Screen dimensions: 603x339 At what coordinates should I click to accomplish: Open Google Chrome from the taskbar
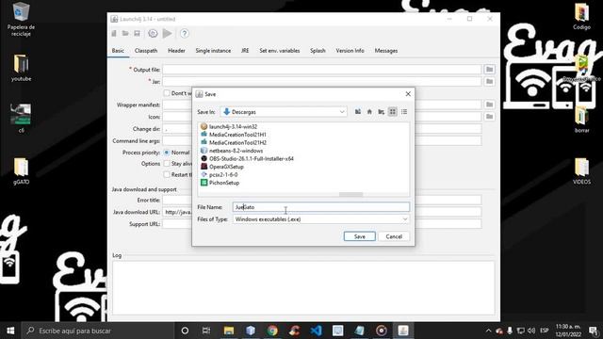coord(272,331)
